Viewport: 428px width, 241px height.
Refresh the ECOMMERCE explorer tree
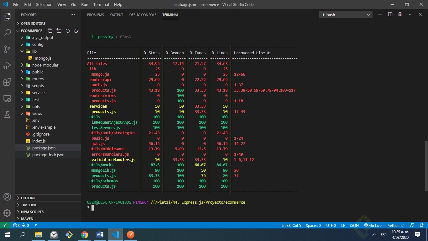tap(67, 31)
